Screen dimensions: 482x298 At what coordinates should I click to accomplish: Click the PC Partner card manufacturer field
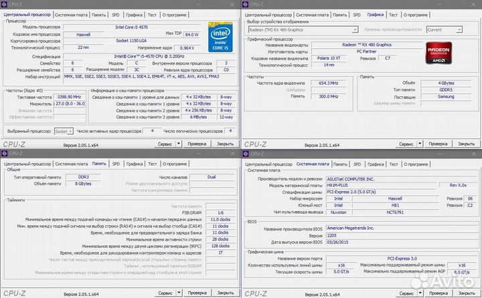[x=367, y=51]
